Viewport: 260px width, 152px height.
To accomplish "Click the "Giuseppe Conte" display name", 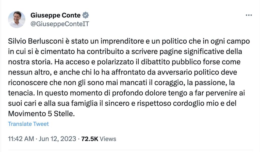I will (55, 15).
